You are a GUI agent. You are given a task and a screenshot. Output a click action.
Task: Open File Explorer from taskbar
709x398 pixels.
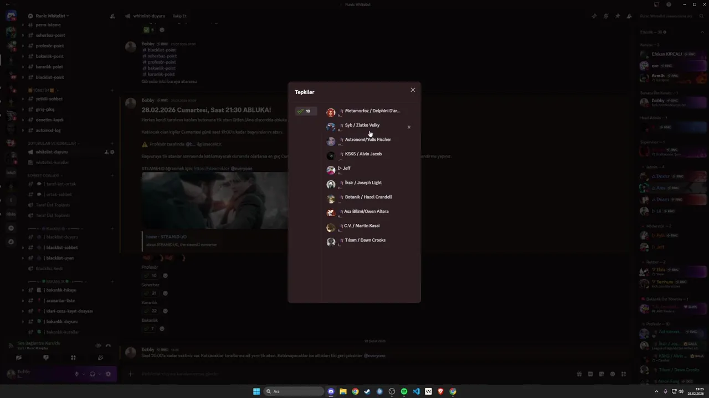coord(343,391)
